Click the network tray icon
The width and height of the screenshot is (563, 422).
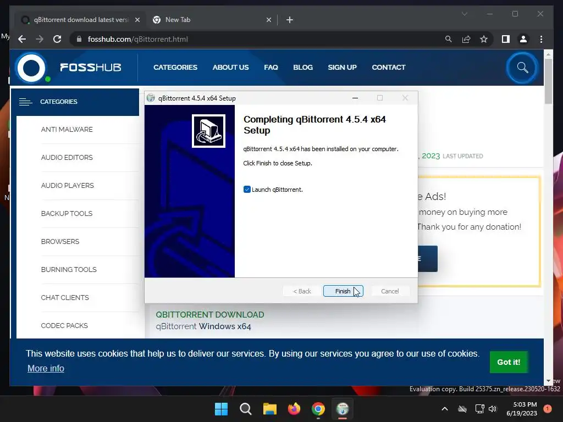point(479,409)
